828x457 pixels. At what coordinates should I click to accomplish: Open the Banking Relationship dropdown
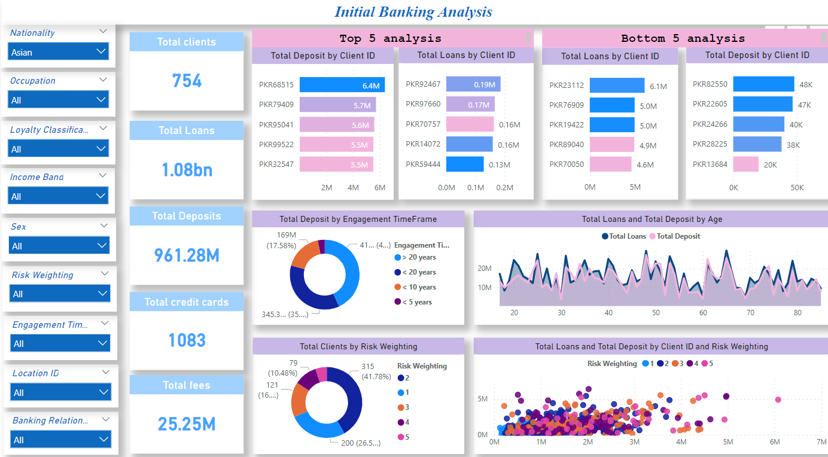60,440
